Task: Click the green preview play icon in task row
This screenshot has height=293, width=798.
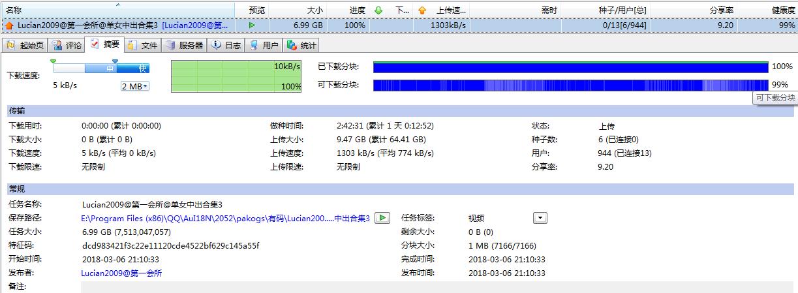Action: (x=252, y=25)
